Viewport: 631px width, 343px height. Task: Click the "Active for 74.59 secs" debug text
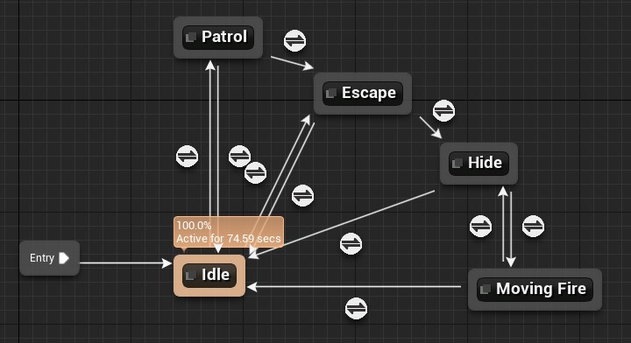pos(229,239)
